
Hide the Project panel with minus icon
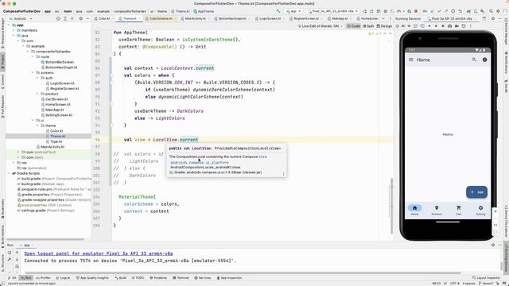pyautogui.click(x=87, y=19)
